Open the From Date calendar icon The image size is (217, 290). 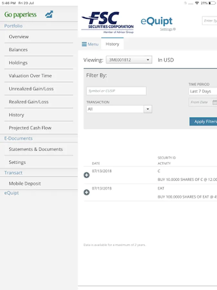click(214, 102)
